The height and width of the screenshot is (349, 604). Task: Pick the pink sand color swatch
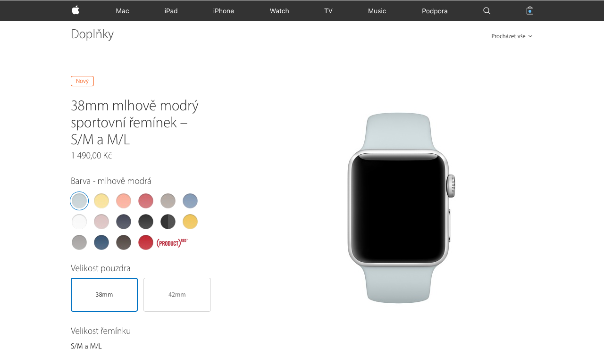tap(101, 222)
